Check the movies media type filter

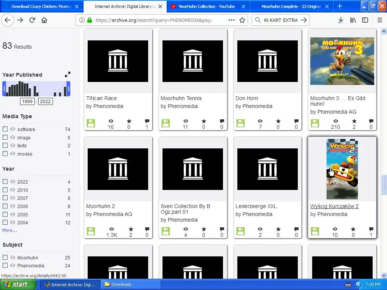pos(5,153)
